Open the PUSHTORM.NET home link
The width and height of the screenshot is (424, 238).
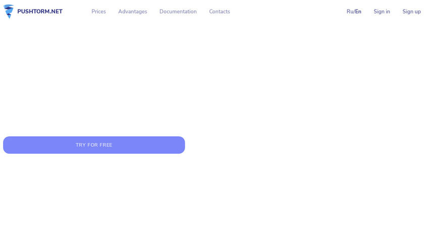40,12
